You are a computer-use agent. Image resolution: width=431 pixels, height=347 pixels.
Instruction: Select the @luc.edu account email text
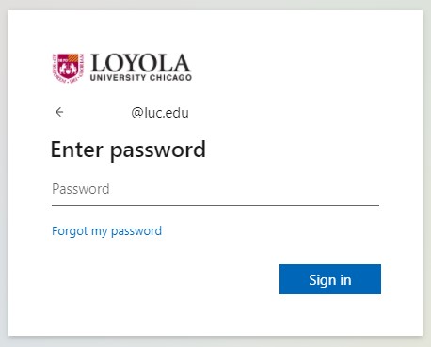160,113
